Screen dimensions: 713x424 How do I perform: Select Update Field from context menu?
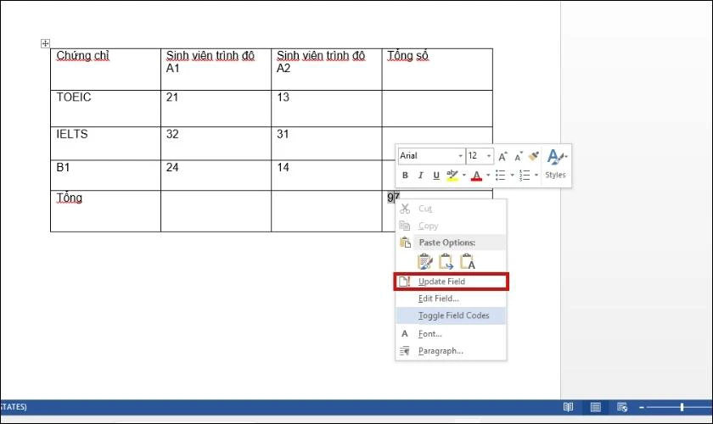pyautogui.click(x=441, y=282)
